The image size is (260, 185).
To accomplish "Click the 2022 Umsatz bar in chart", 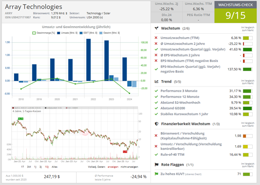I will [x=89, y=60].
